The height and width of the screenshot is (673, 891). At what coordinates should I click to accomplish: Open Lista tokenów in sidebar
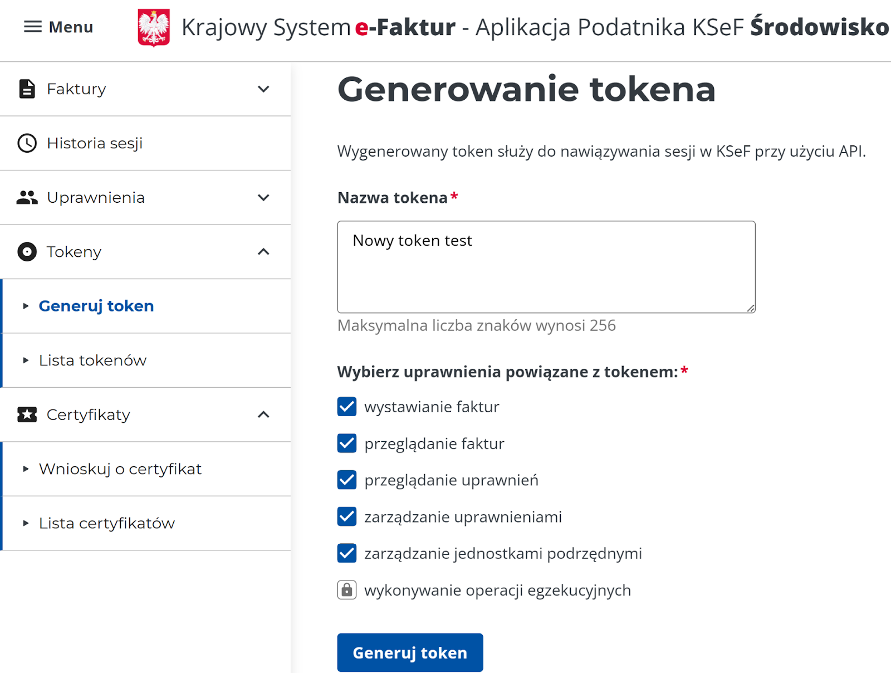(92, 360)
